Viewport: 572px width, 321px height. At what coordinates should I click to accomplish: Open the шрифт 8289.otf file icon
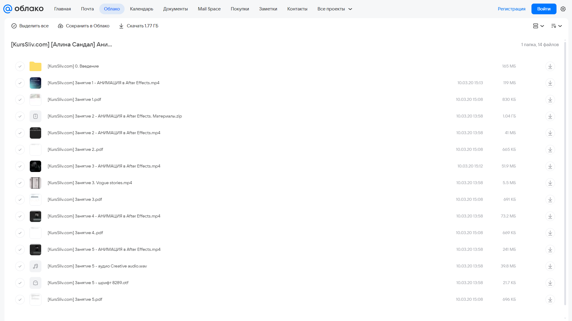pos(35,283)
